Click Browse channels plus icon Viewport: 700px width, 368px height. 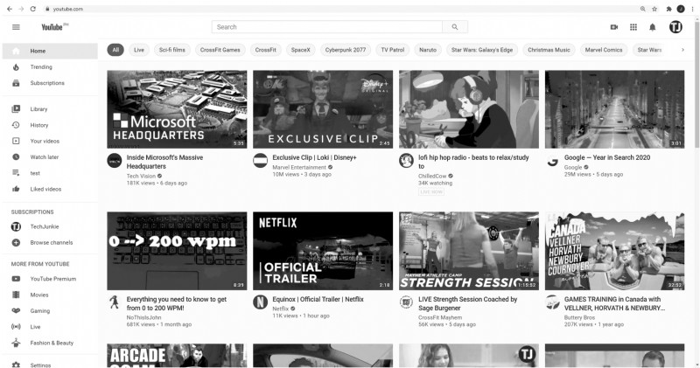(16, 243)
